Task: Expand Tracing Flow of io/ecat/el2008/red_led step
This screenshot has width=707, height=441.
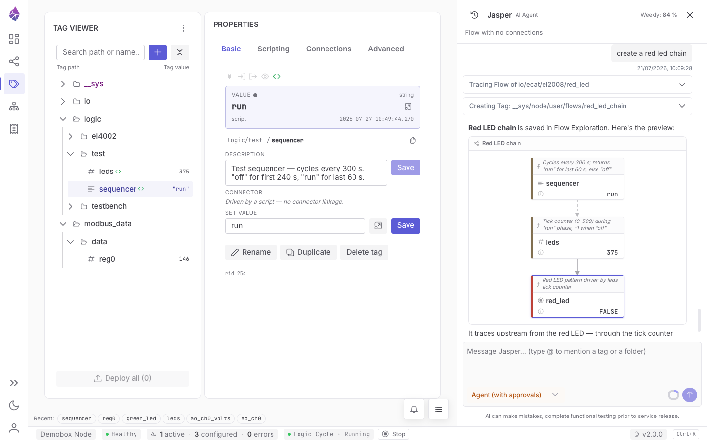Action: [x=577, y=85]
